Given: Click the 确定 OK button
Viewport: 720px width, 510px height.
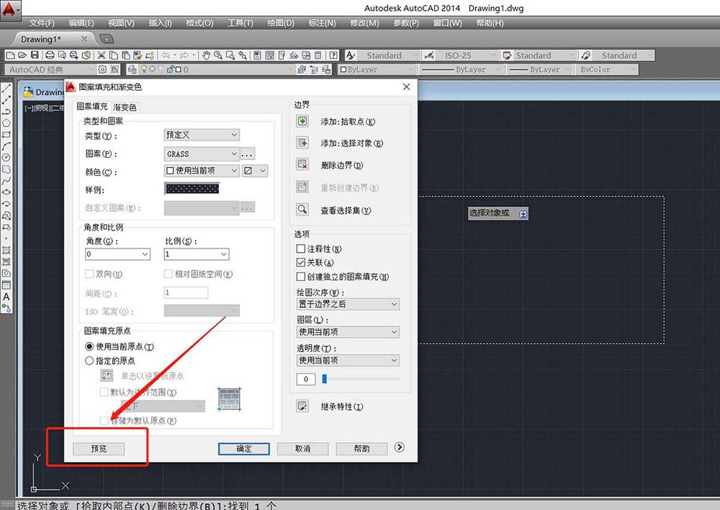Looking at the screenshot, I should [244, 449].
